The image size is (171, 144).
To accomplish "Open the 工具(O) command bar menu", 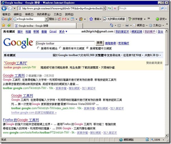I will (156, 25).
